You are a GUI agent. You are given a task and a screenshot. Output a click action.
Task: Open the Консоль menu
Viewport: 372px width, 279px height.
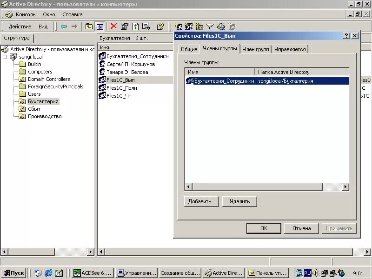click(26, 14)
